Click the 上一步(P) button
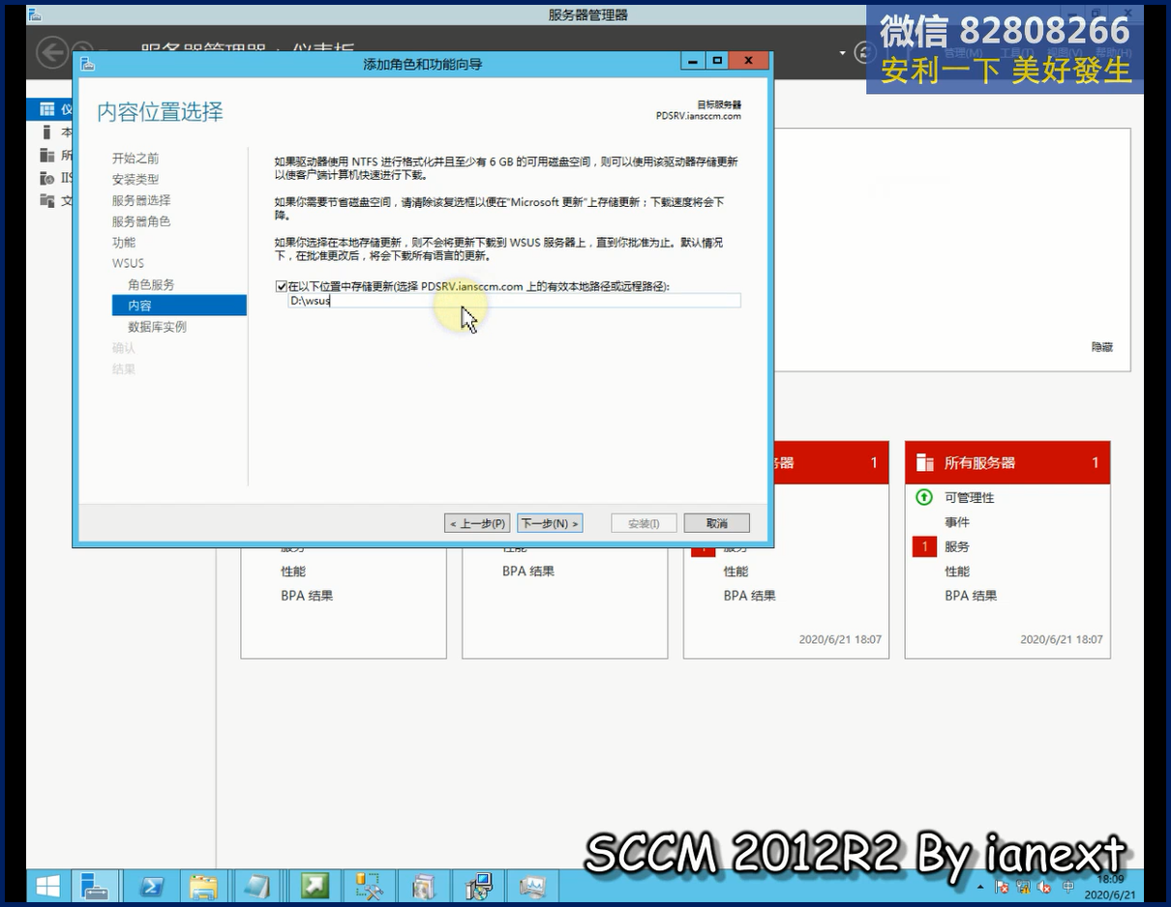 point(477,523)
